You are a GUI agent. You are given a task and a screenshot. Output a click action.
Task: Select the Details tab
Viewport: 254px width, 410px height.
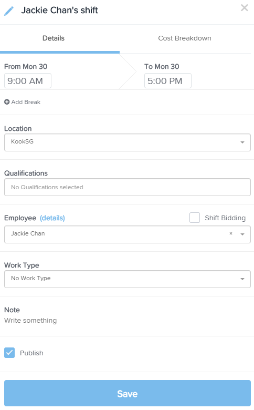[54, 38]
